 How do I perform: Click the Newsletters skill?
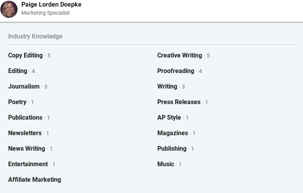click(x=25, y=133)
